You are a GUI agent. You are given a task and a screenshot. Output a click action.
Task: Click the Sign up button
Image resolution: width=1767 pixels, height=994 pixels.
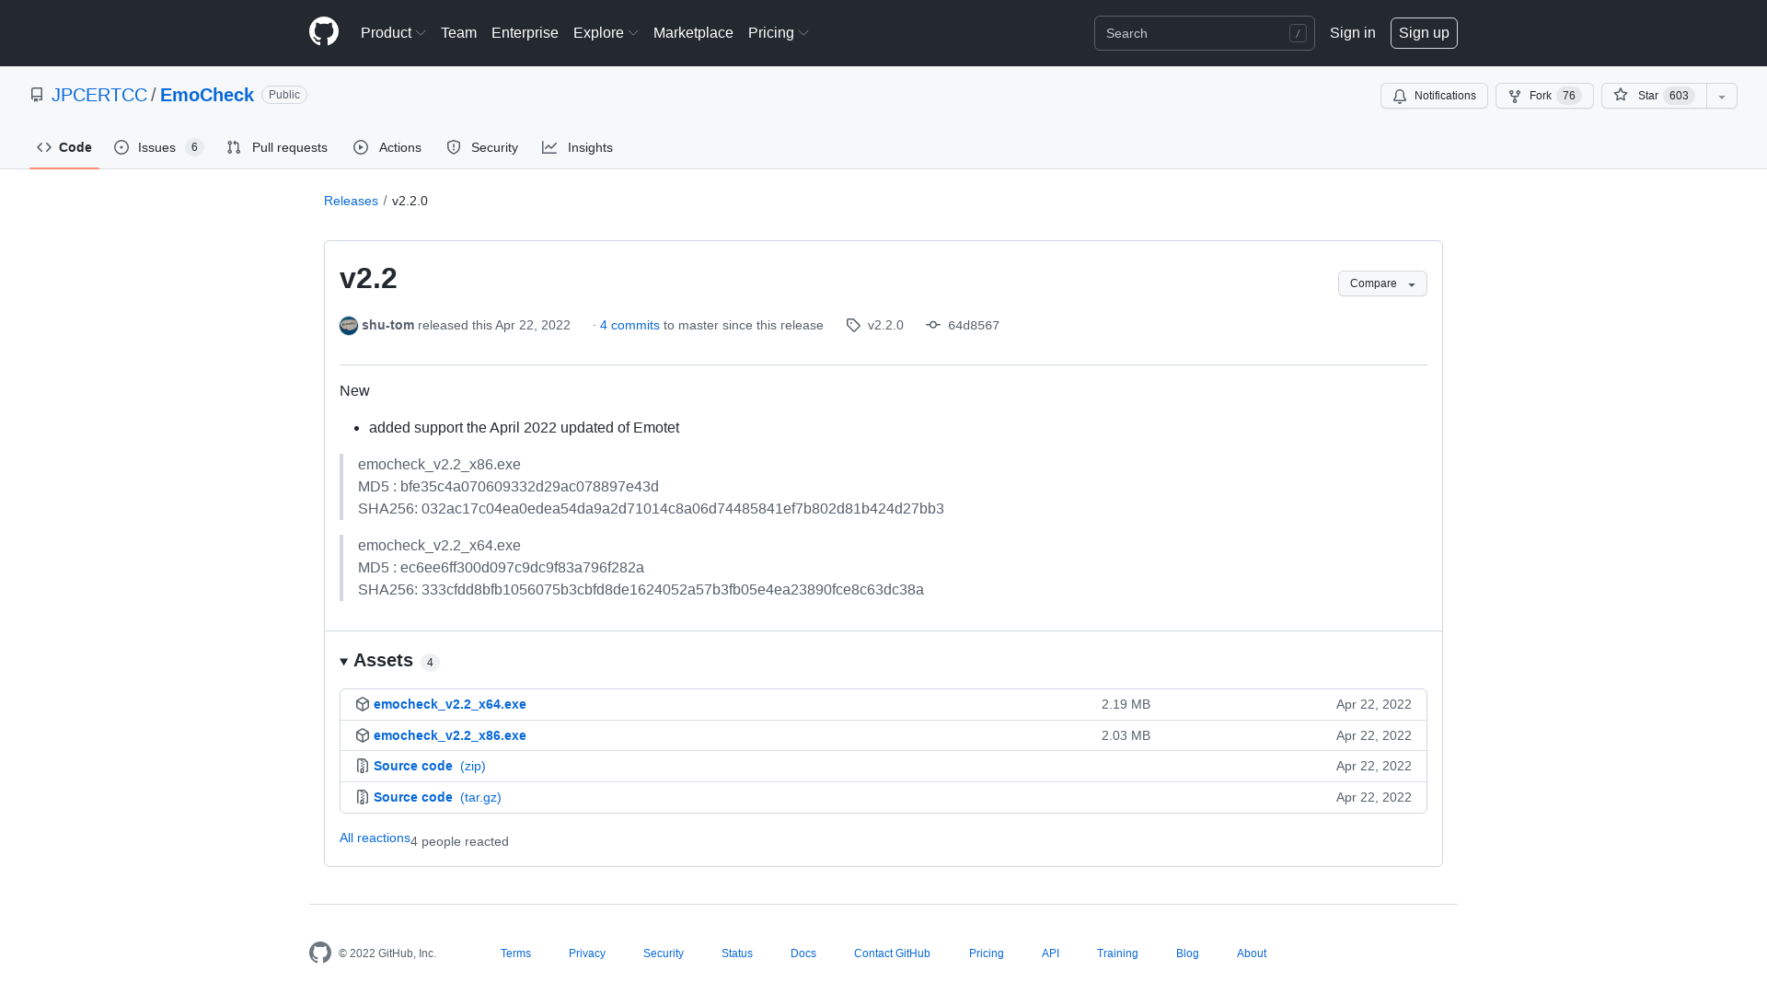[1424, 33]
